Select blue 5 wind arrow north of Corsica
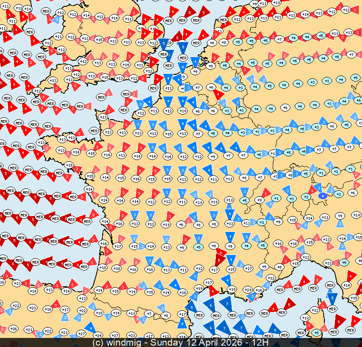Image resolution: width=362 pixels, height=347 pixels. pyautogui.click(x=332, y=299)
